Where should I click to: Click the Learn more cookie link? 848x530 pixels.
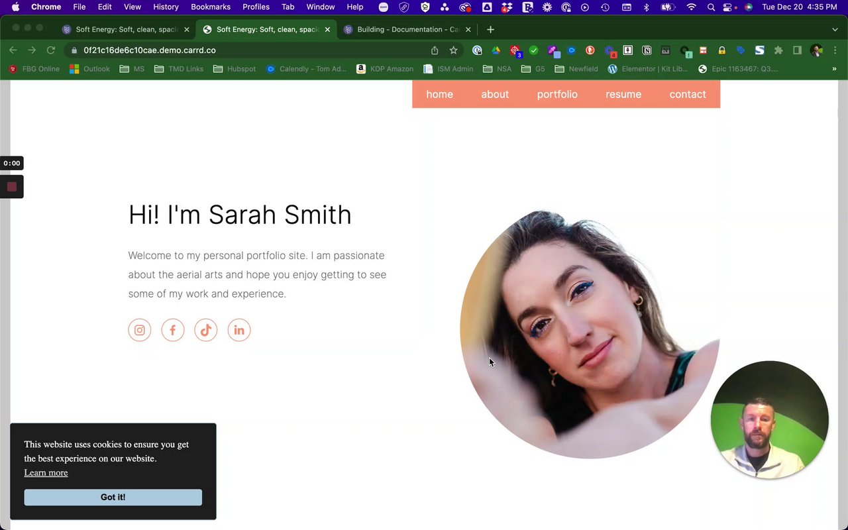(x=46, y=472)
